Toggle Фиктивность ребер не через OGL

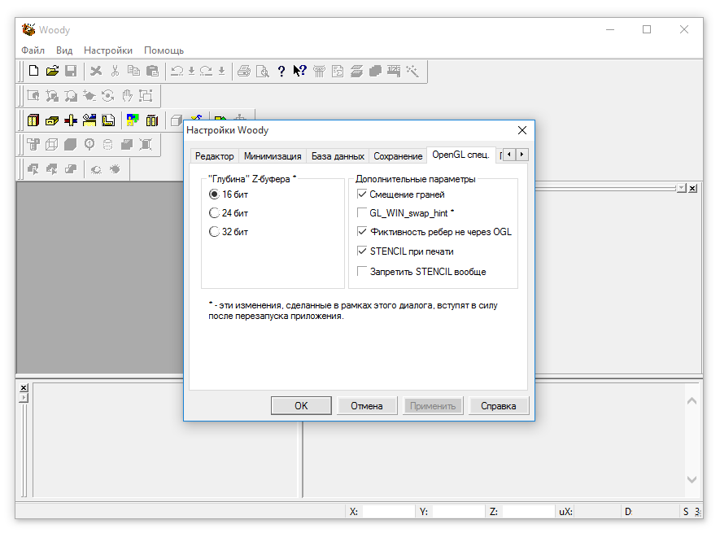434,232
